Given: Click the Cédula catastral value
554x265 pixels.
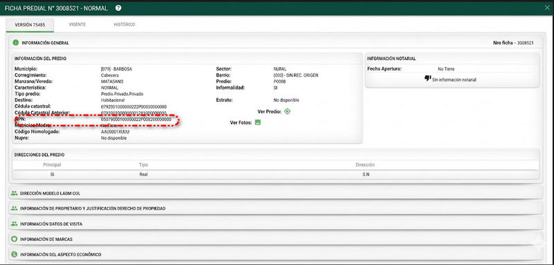Looking at the screenshot, I should coord(134,107).
